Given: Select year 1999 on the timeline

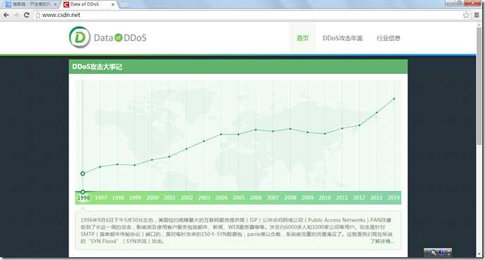Looking at the screenshot, I should click(x=135, y=198).
